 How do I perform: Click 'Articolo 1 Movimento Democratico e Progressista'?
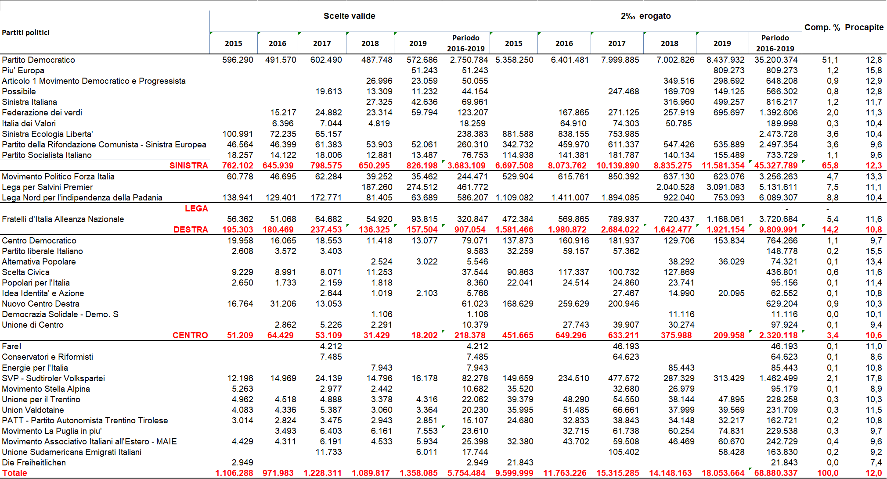click(x=94, y=81)
